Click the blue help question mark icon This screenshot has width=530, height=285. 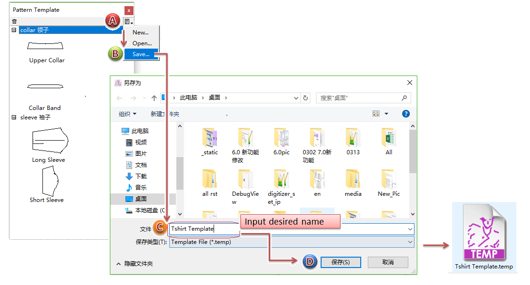406,114
